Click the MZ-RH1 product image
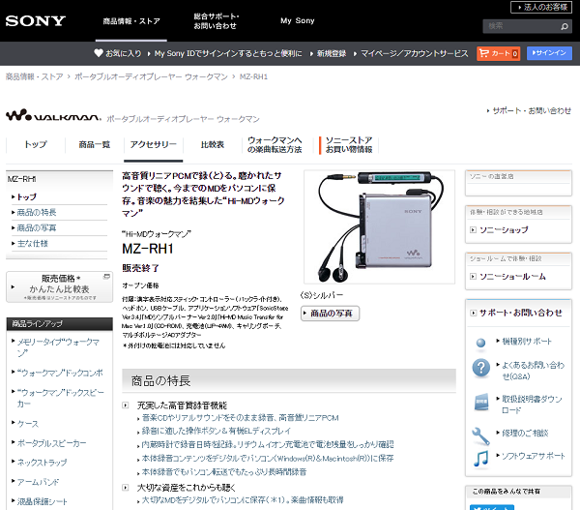580x510 pixels. (379, 226)
